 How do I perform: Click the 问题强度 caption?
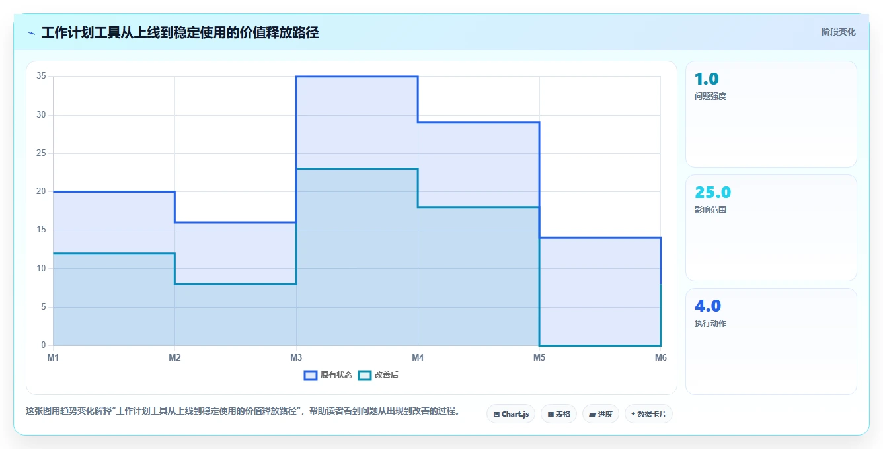pos(710,96)
